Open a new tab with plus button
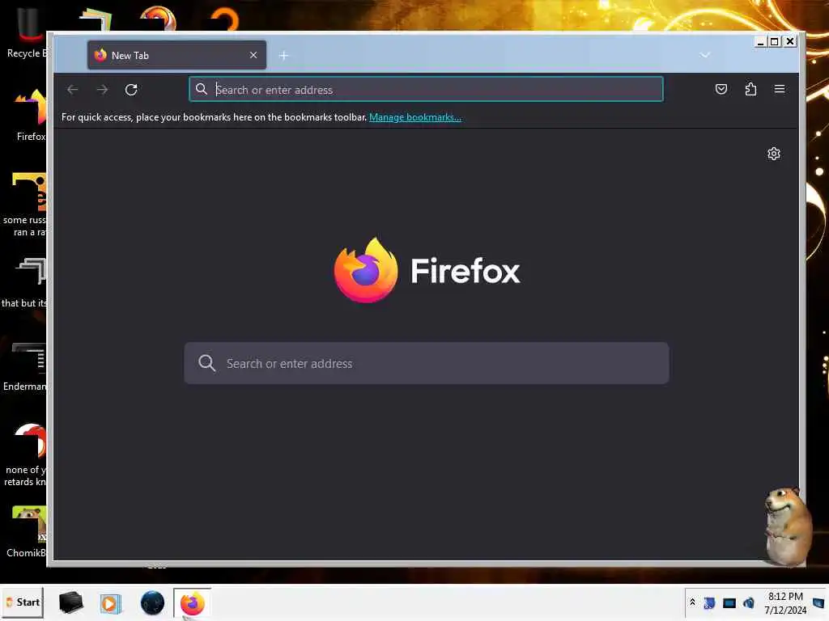 point(283,56)
